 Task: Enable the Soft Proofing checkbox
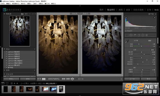coord(77,79)
